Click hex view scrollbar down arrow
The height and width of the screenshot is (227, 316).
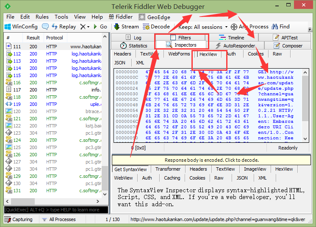pyautogui.click(x=305, y=139)
